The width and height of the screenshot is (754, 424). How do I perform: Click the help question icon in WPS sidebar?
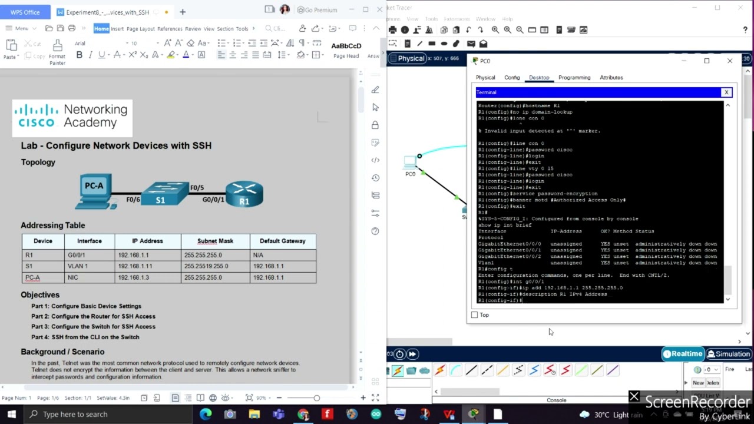pyautogui.click(x=375, y=231)
